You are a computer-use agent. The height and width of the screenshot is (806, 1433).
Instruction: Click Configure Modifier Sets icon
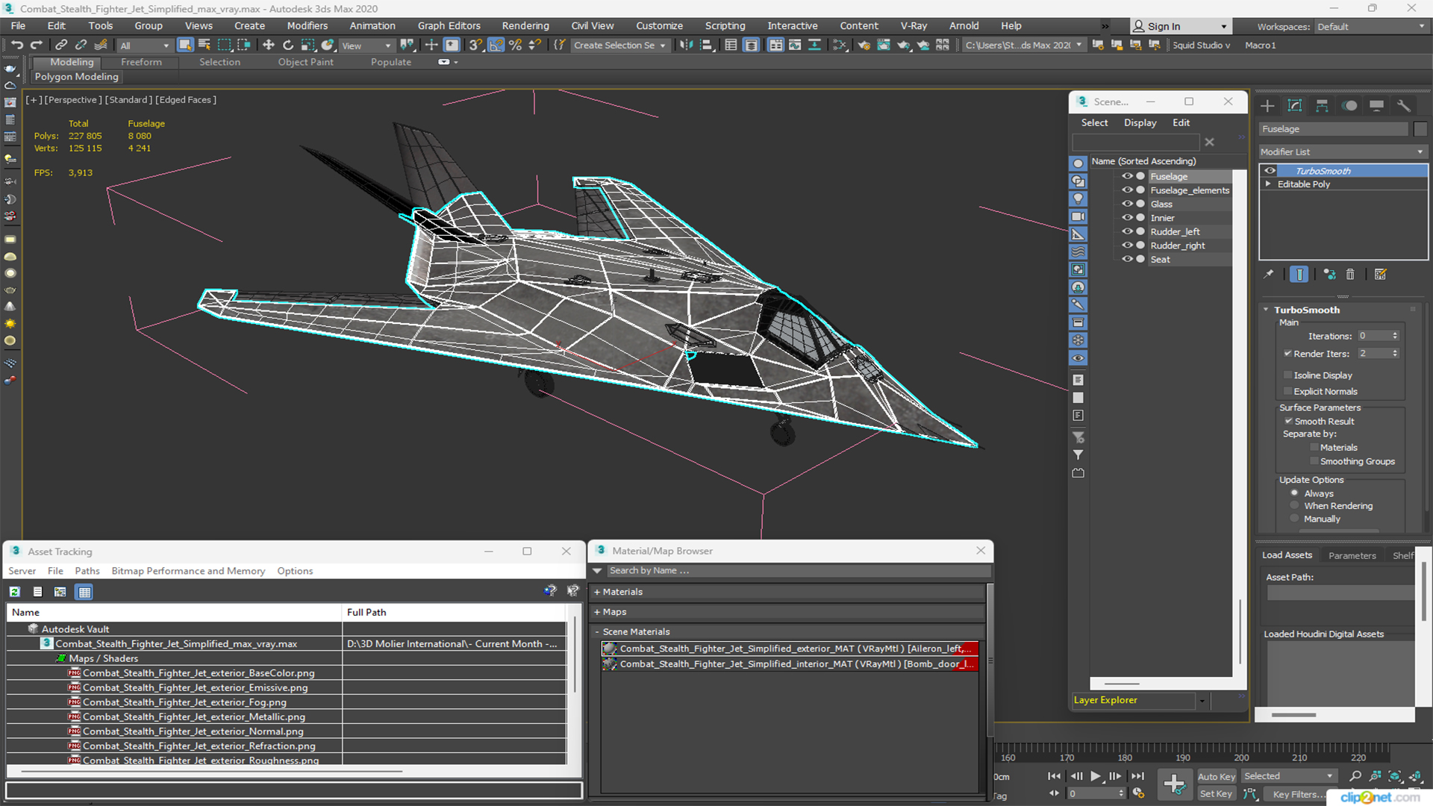[x=1381, y=275]
